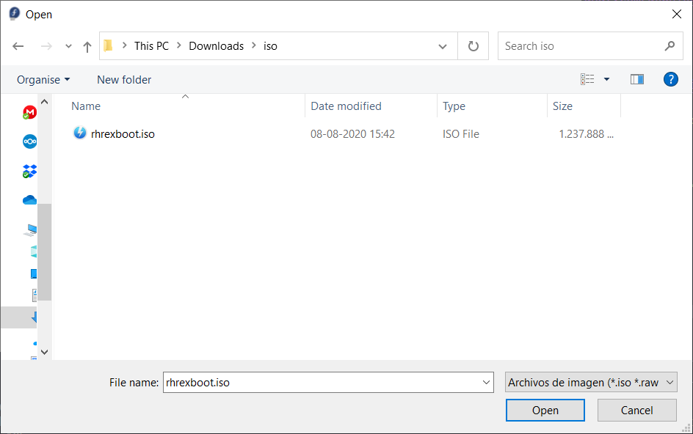Expand previous locations in address bar
The height and width of the screenshot is (434, 693).
(x=443, y=46)
